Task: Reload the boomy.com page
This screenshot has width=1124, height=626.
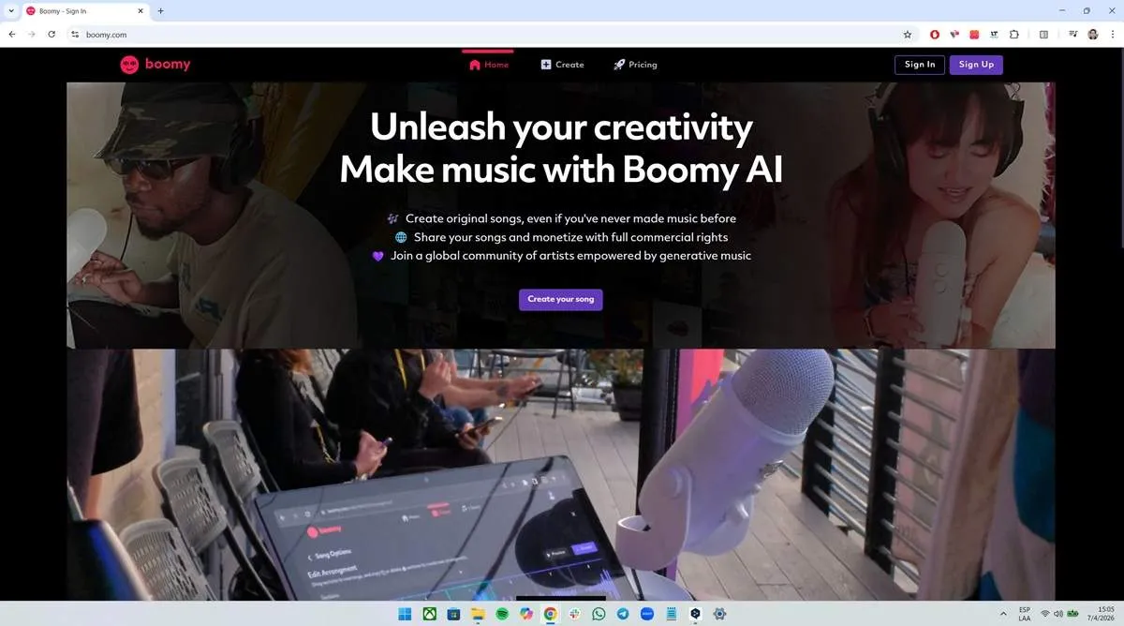Action: coord(52,35)
